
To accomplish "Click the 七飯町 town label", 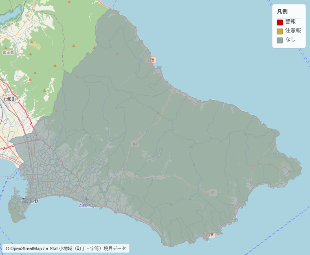I will pos(9,99).
